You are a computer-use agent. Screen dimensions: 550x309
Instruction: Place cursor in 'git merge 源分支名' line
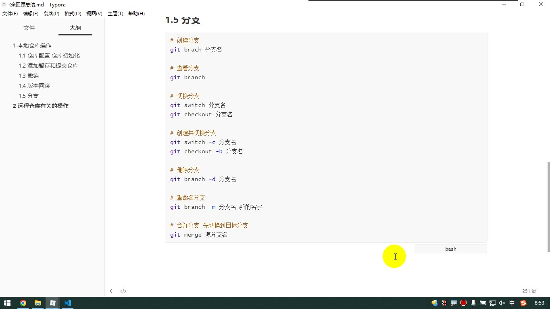(x=199, y=235)
